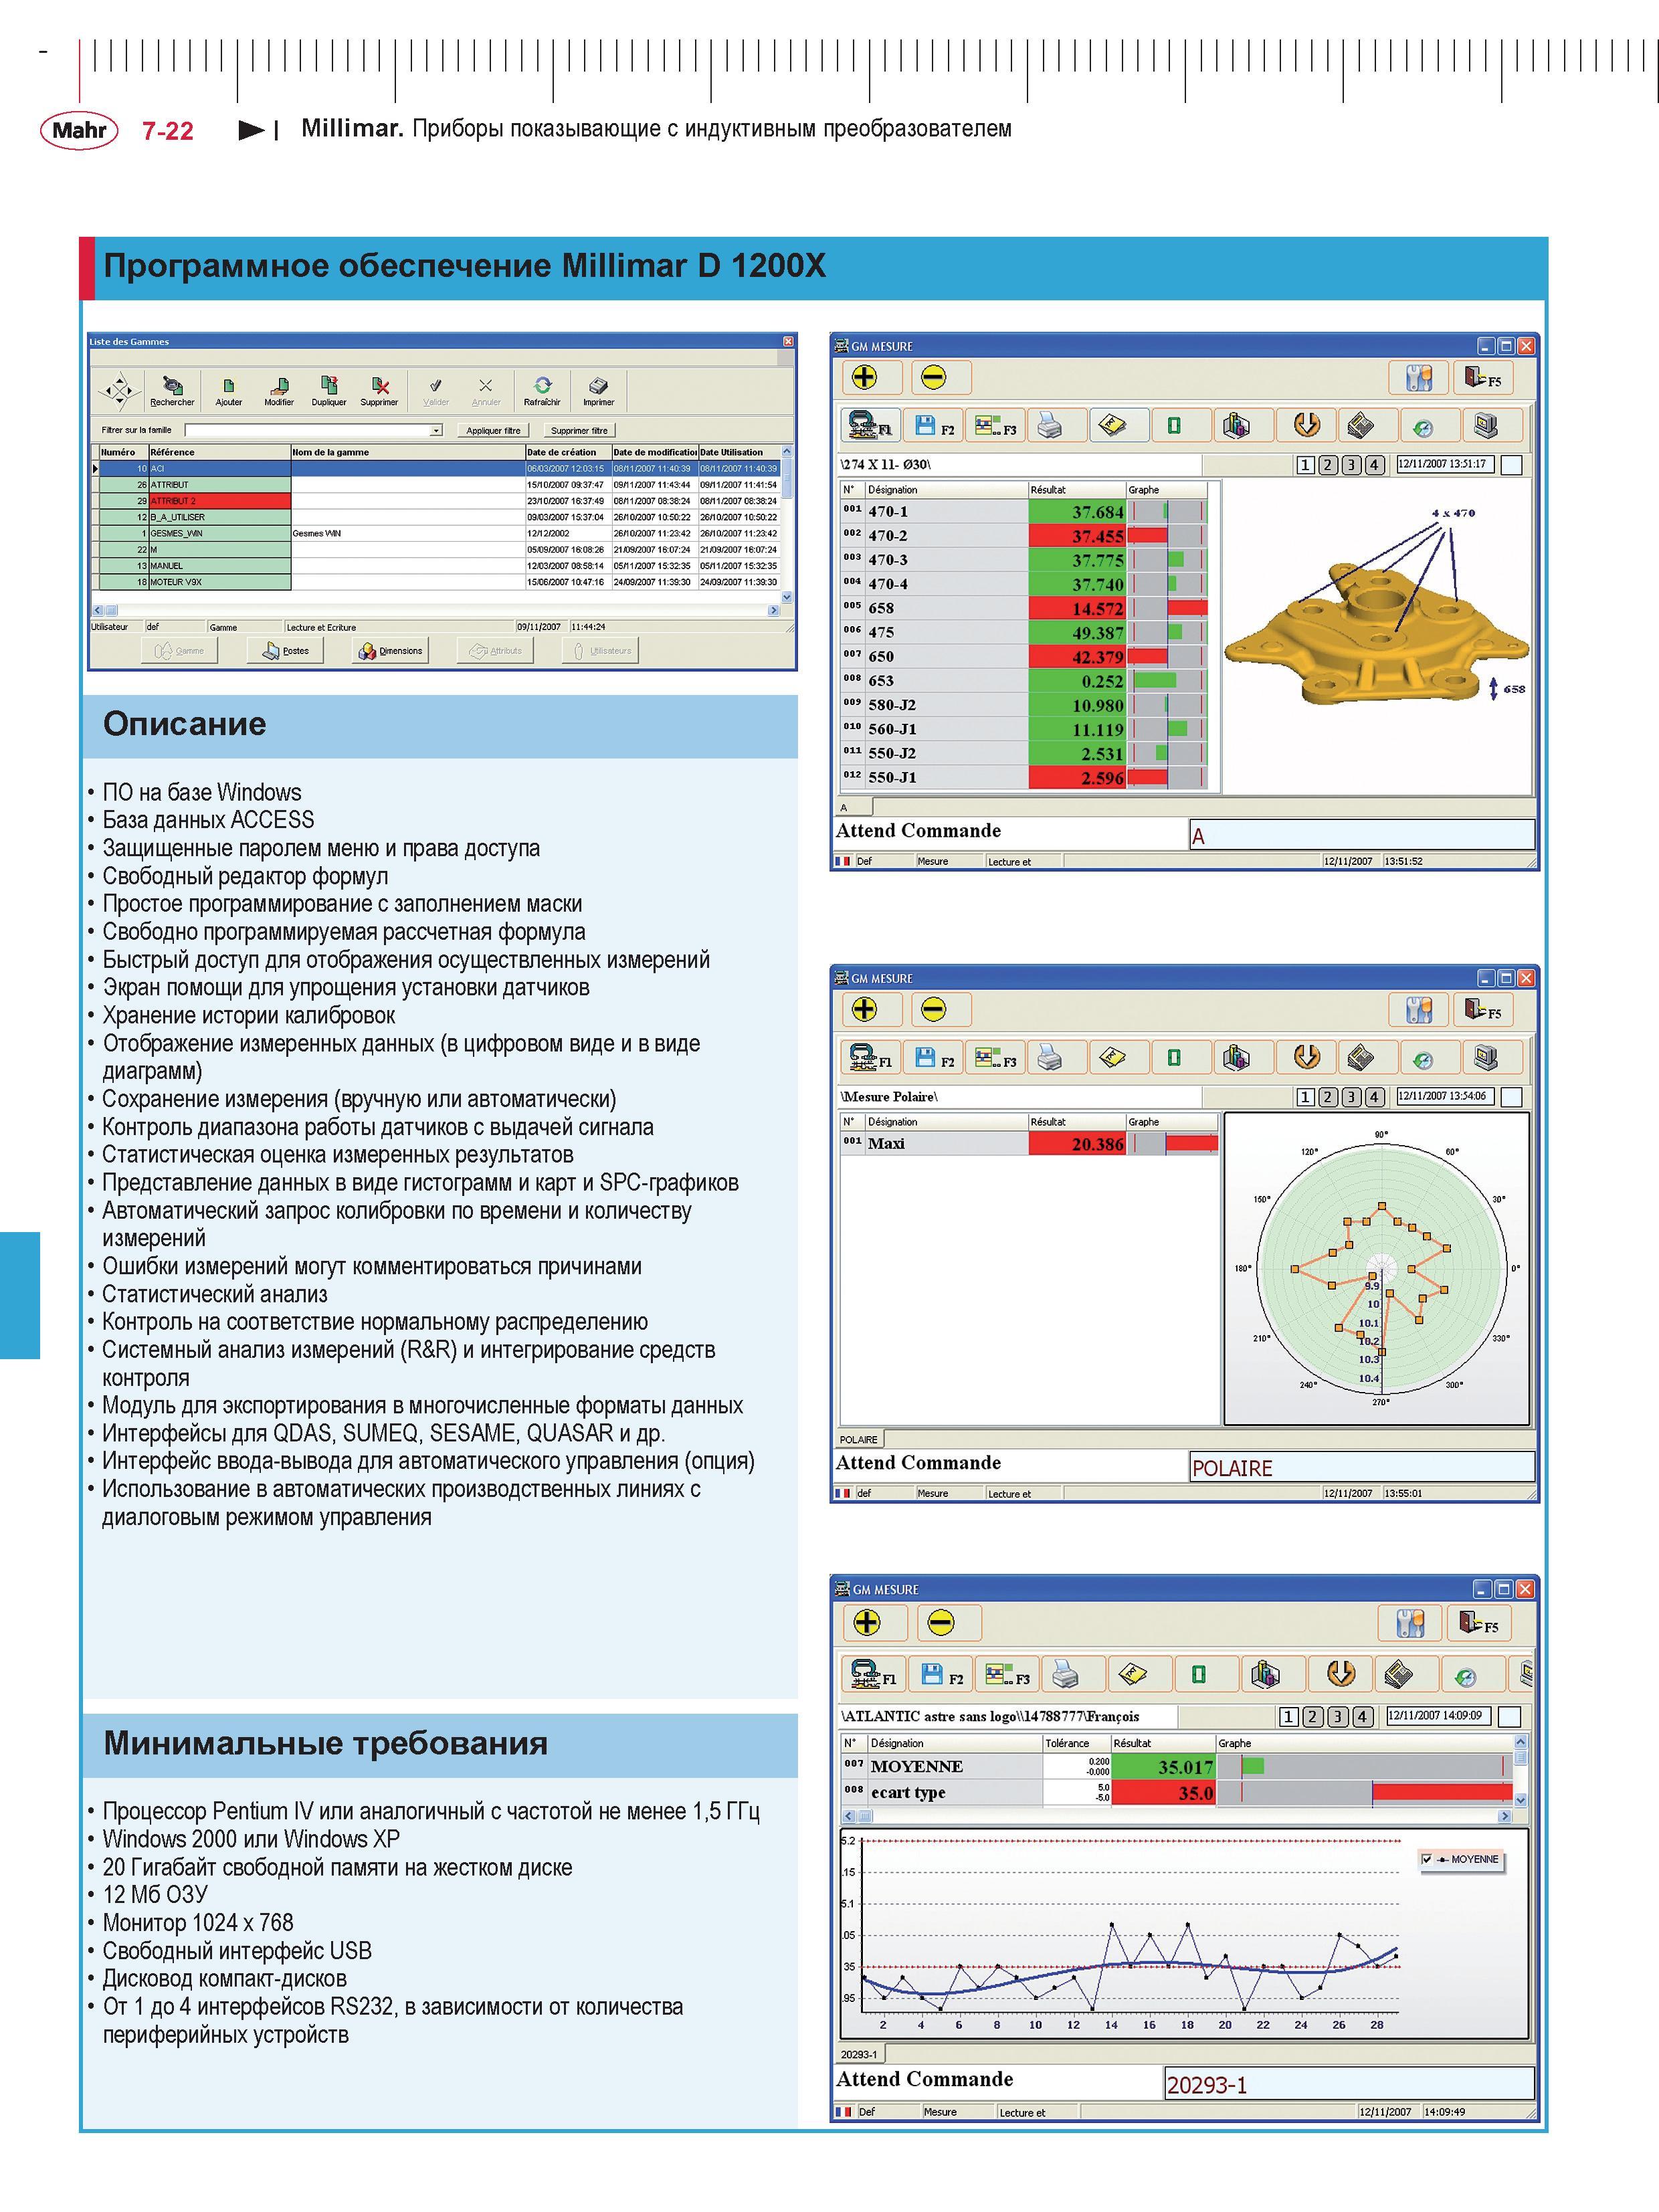Toggle the MOYENNE checkbox in the chart legend
Viewport: 1659px width, 2212px height.
pos(1427,1859)
